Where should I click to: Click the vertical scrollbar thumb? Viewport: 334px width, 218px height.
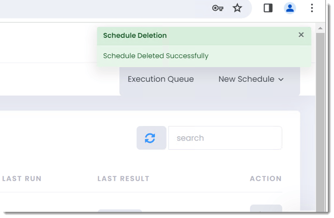(320, 121)
